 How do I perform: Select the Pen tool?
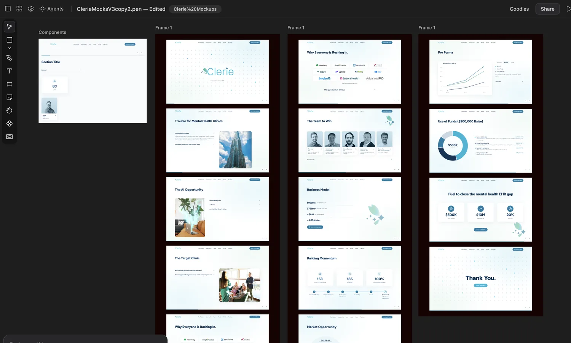(x=10, y=58)
